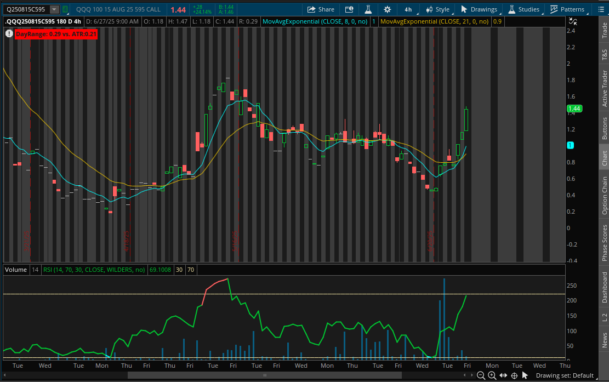Open the Active Trader side tab
609x382 pixels.
(604, 89)
